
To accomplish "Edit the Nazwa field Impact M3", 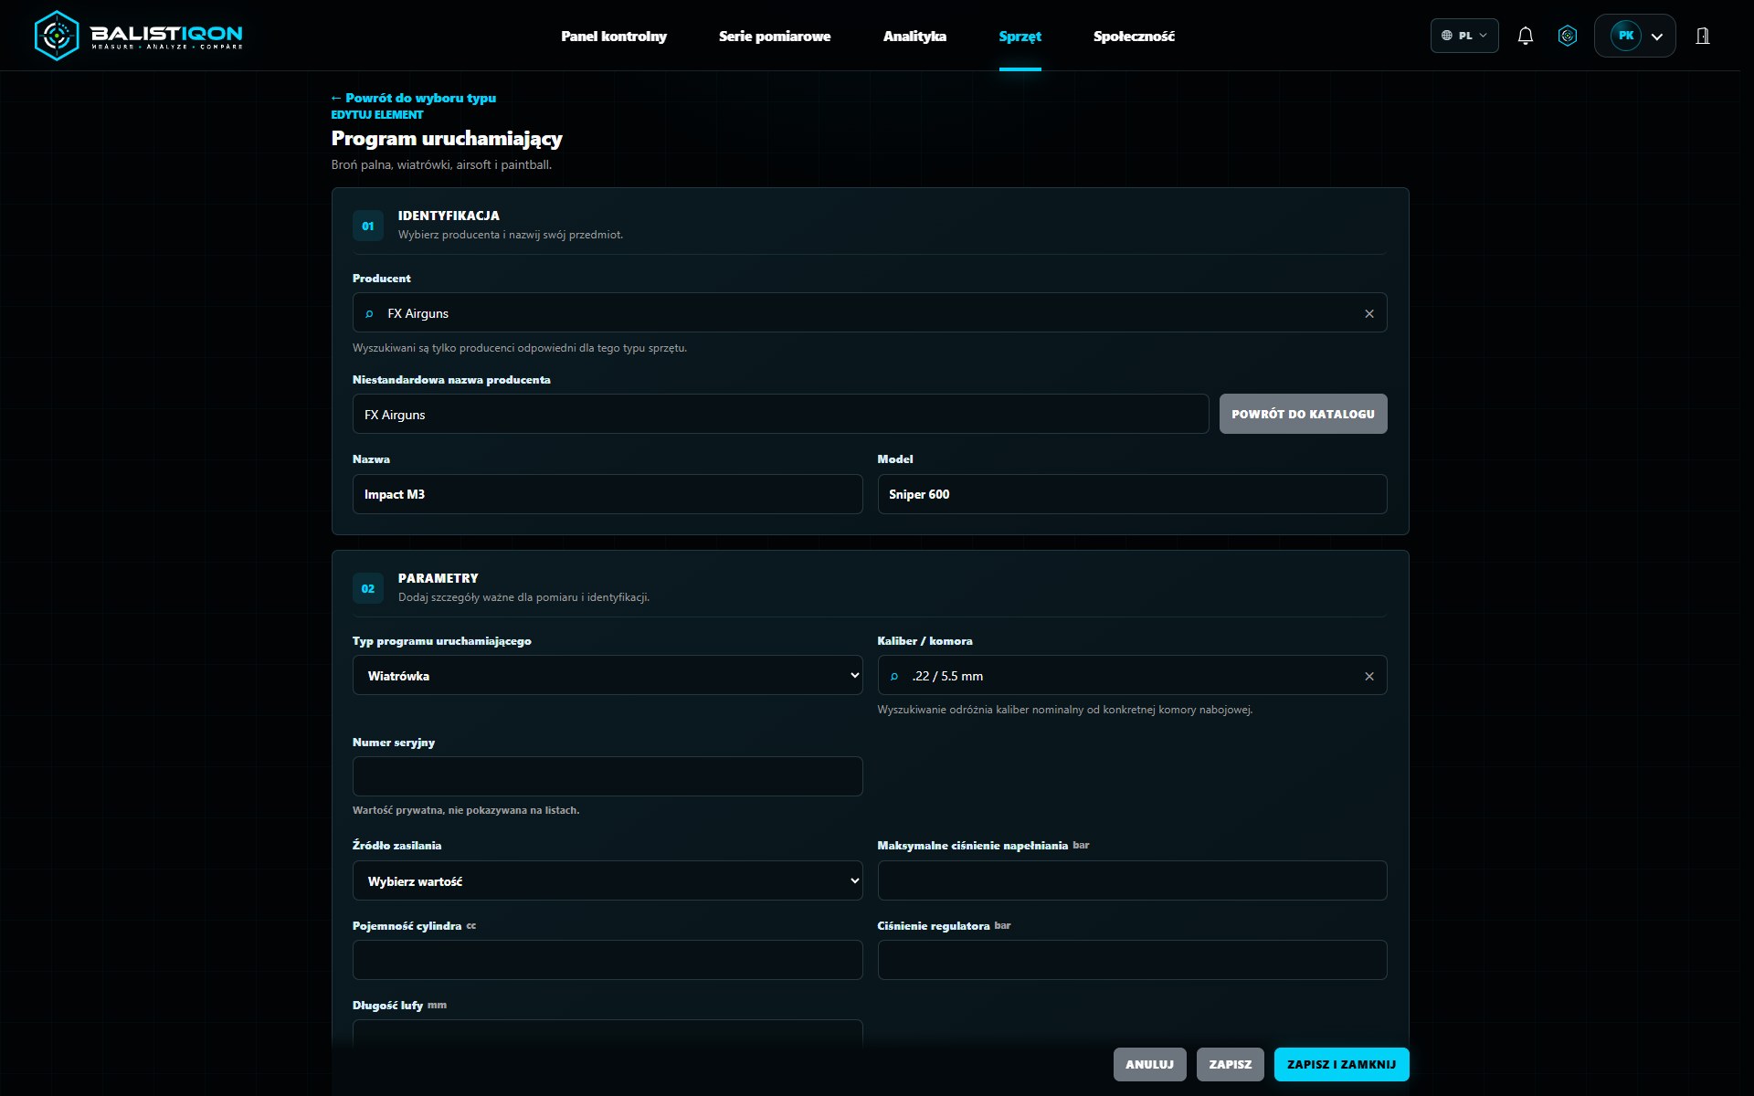I will (608, 494).
